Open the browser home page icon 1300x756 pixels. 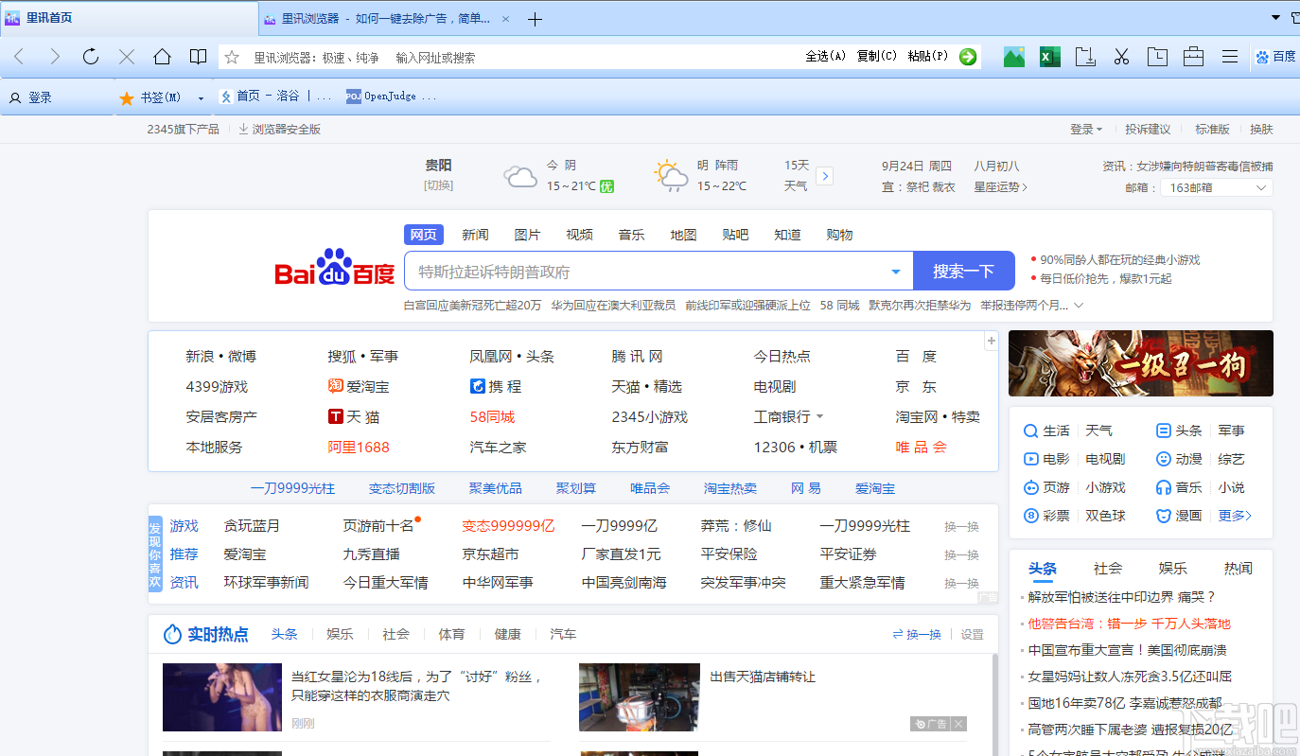pos(162,57)
